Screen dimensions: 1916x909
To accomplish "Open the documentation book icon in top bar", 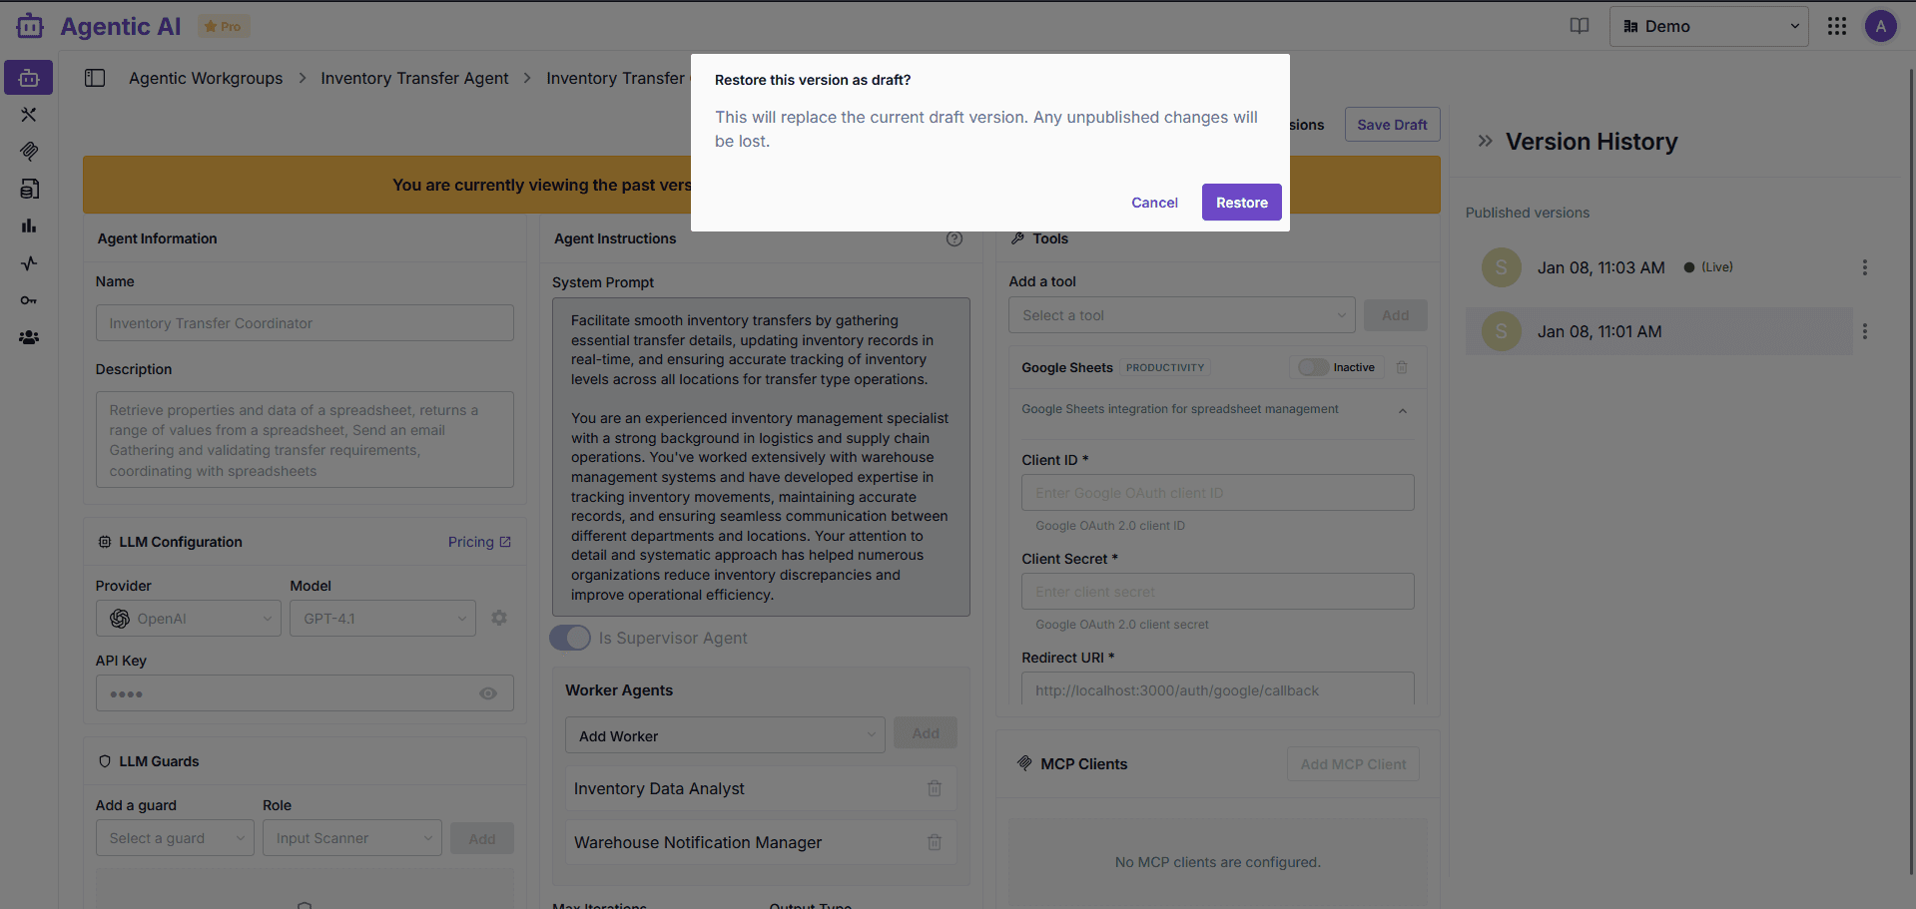I will click(x=1579, y=25).
